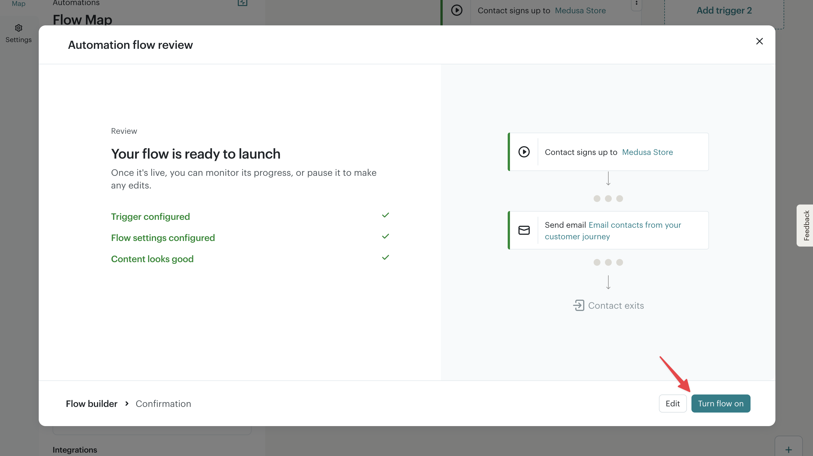Click the Contact exits exit icon
Screen dimensions: 813x456
pos(579,305)
